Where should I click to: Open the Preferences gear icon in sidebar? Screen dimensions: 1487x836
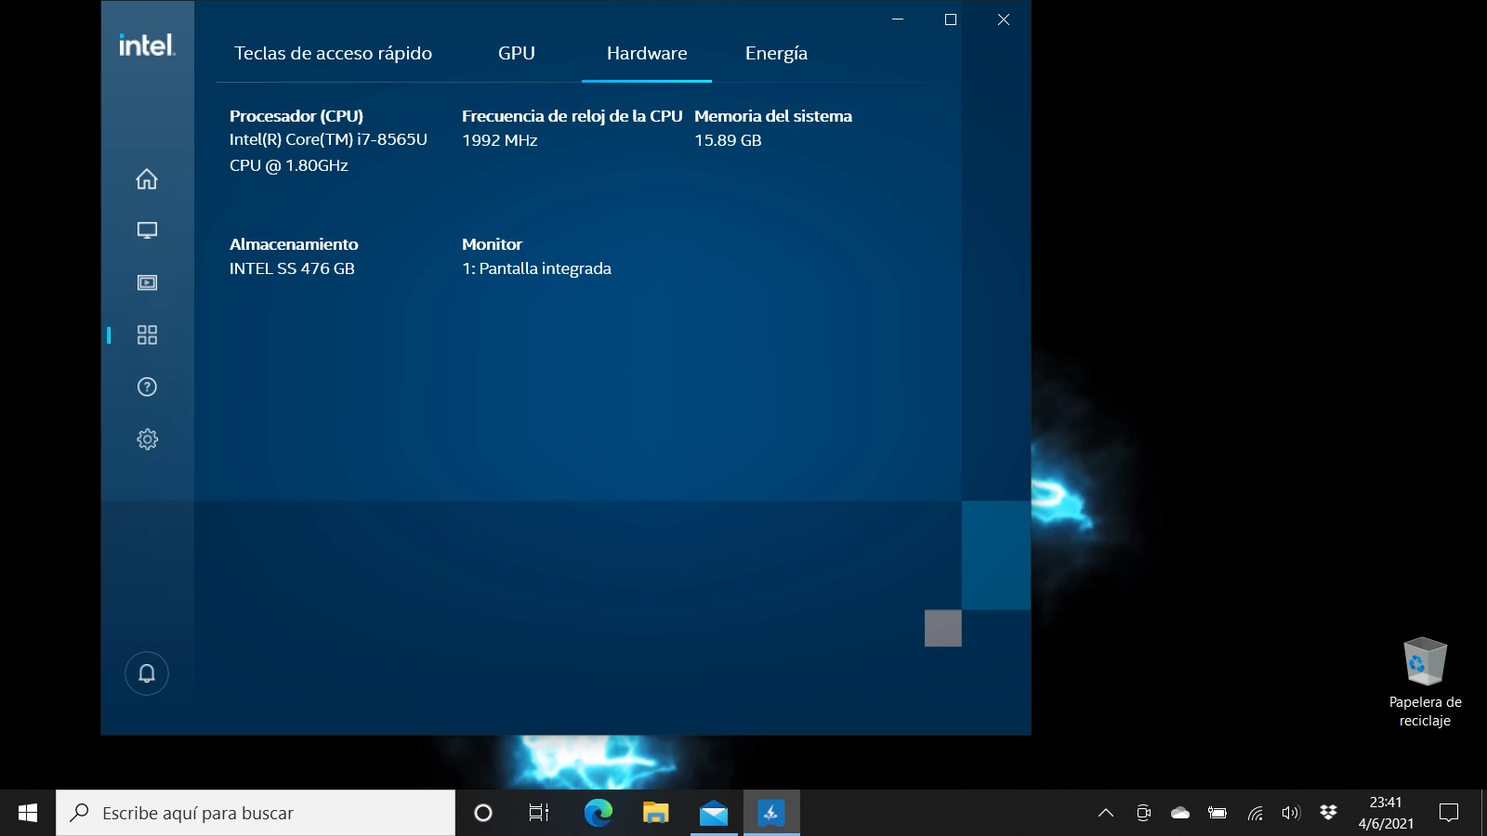point(147,439)
